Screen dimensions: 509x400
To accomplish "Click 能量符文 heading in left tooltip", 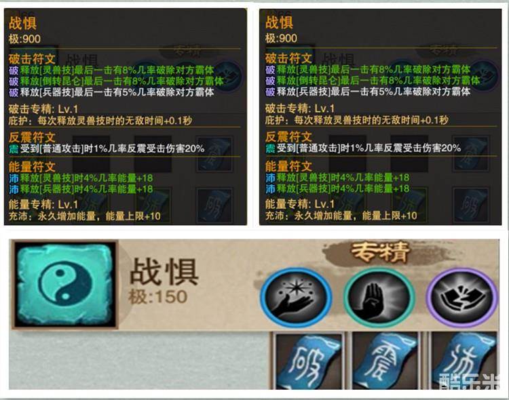I will click(32, 167).
